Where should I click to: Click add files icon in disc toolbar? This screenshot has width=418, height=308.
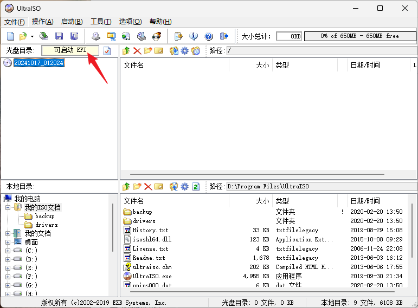(x=174, y=50)
